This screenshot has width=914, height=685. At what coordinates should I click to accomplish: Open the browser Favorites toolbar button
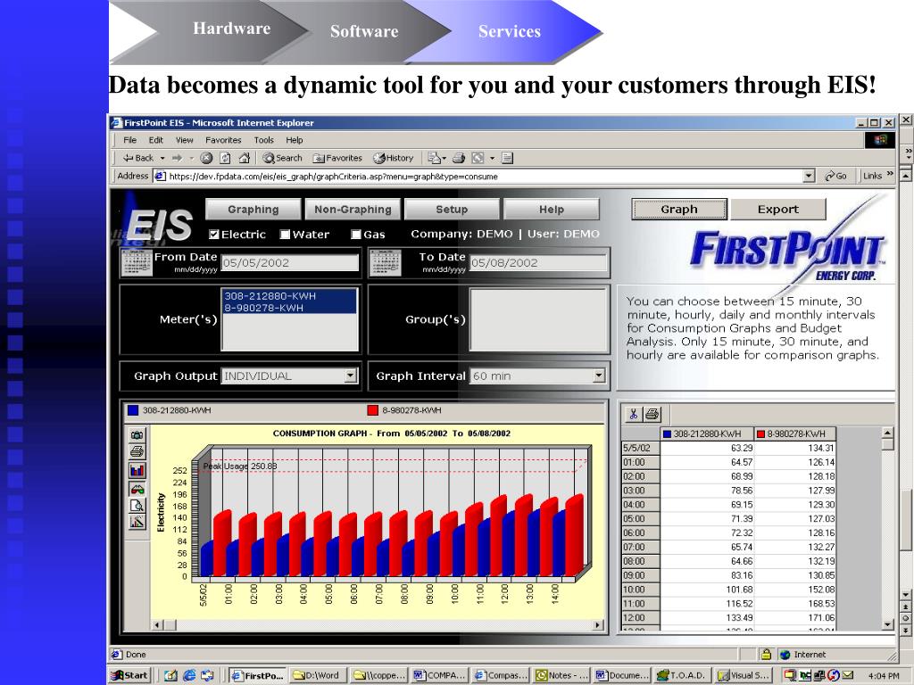click(x=337, y=158)
